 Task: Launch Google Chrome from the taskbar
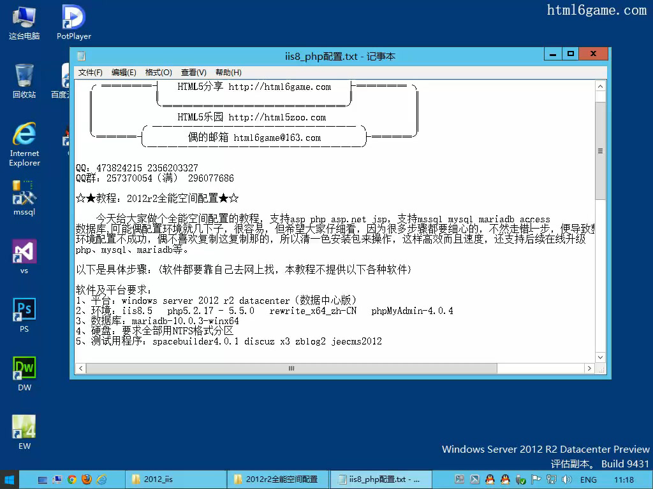coord(72,480)
